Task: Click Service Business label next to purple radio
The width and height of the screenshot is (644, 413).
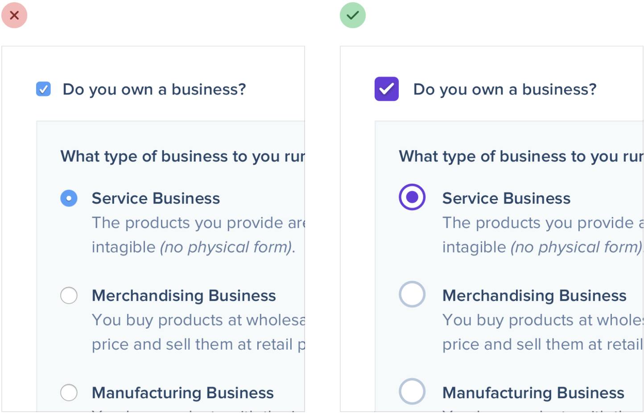Action: pyautogui.click(x=506, y=198)
